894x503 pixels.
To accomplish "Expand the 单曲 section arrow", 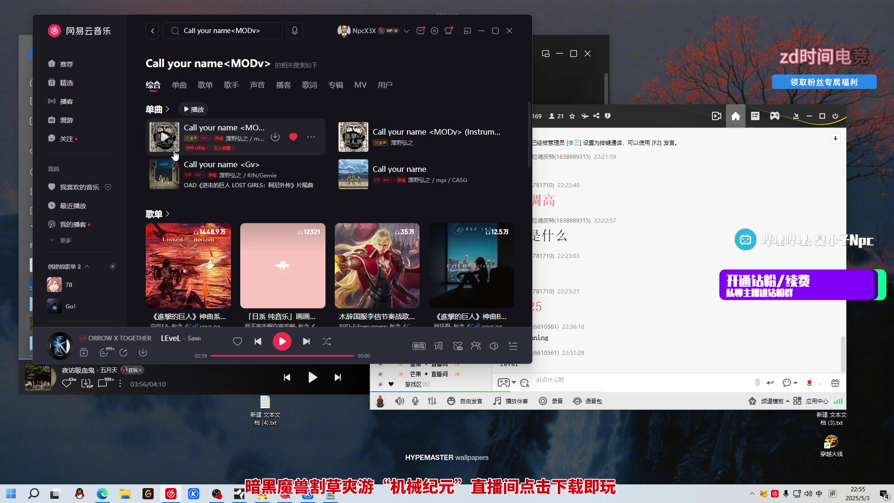I will (168, 109).
